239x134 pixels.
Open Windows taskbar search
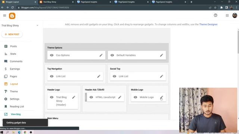coord(7,133)
